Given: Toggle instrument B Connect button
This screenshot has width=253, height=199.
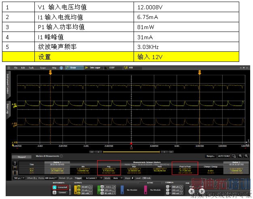Looking at the screenshot, I should click(60, 193).
